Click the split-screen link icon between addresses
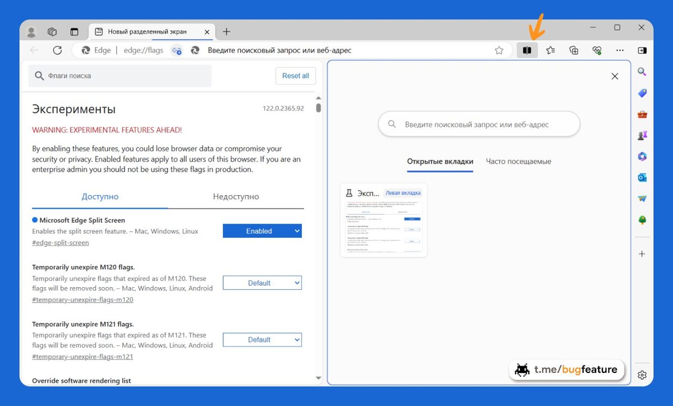The width and height of the screenshot is (673, 406). pyautogui.click(x=177, y=50)
